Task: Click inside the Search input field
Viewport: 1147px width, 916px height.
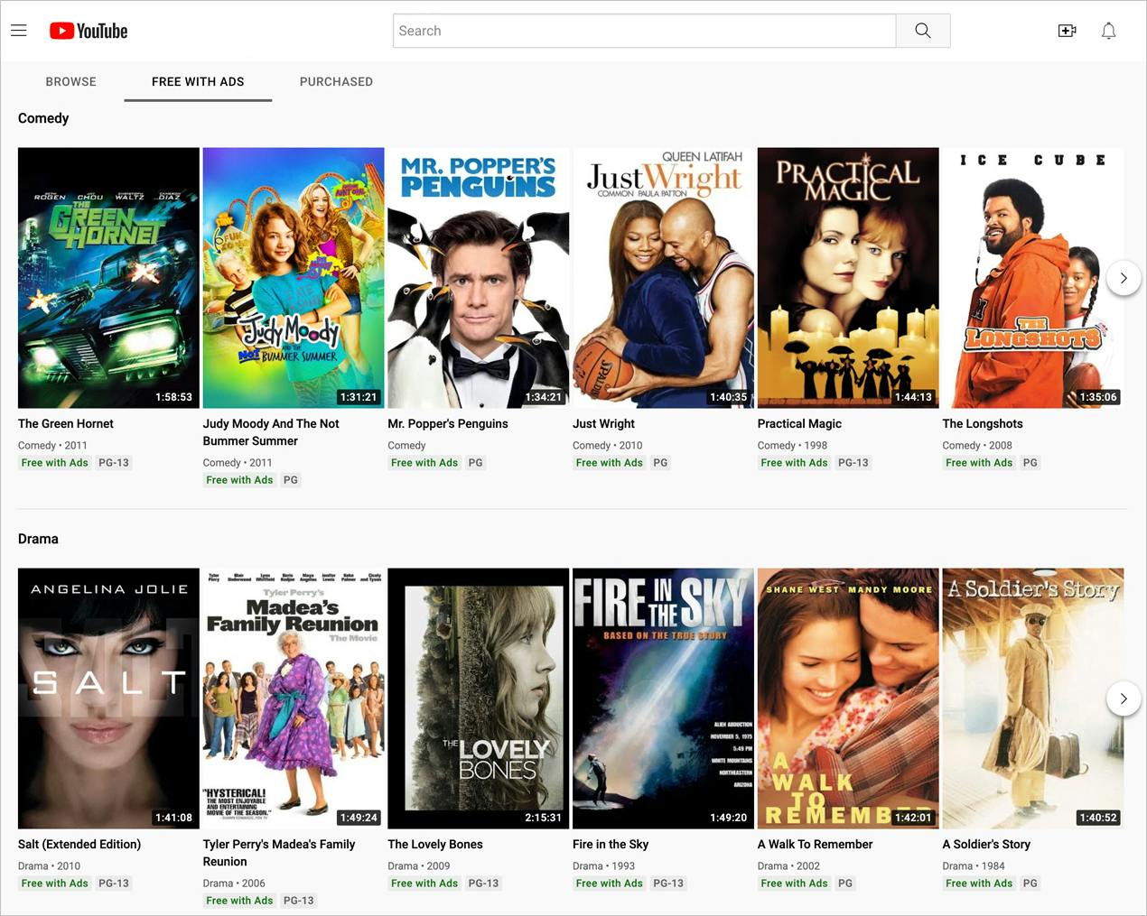Action: point(643,30)
